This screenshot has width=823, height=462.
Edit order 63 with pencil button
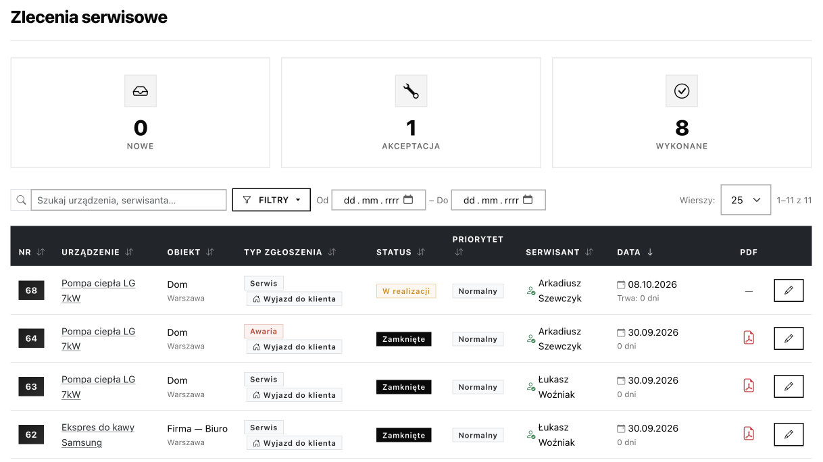click(789, 386)
